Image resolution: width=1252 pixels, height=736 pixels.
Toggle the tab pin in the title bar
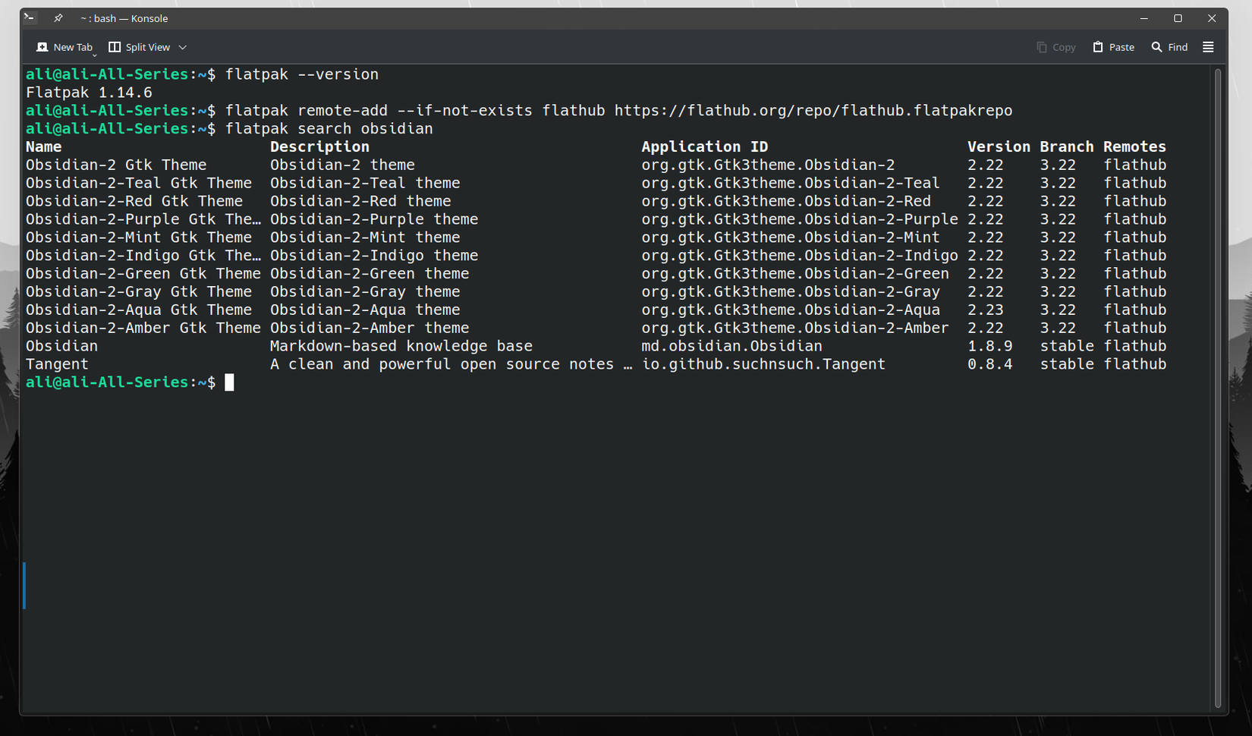[x=58, y=17]
